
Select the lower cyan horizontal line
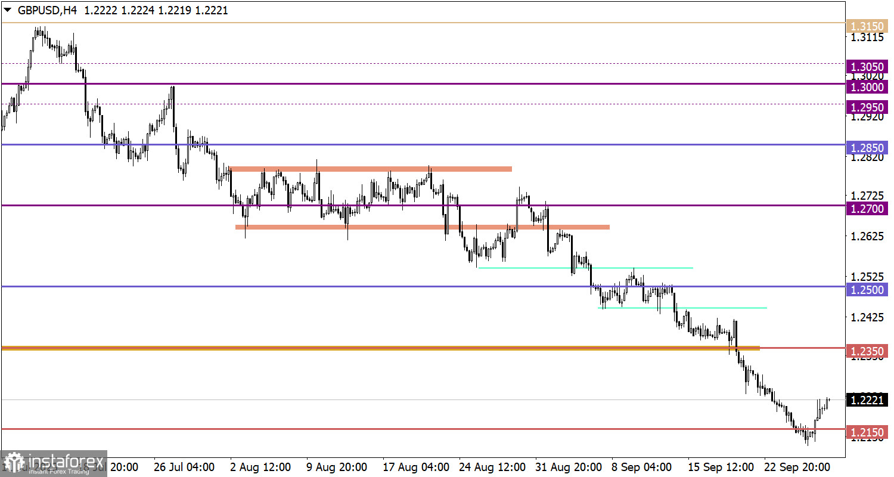click(682, 308)
